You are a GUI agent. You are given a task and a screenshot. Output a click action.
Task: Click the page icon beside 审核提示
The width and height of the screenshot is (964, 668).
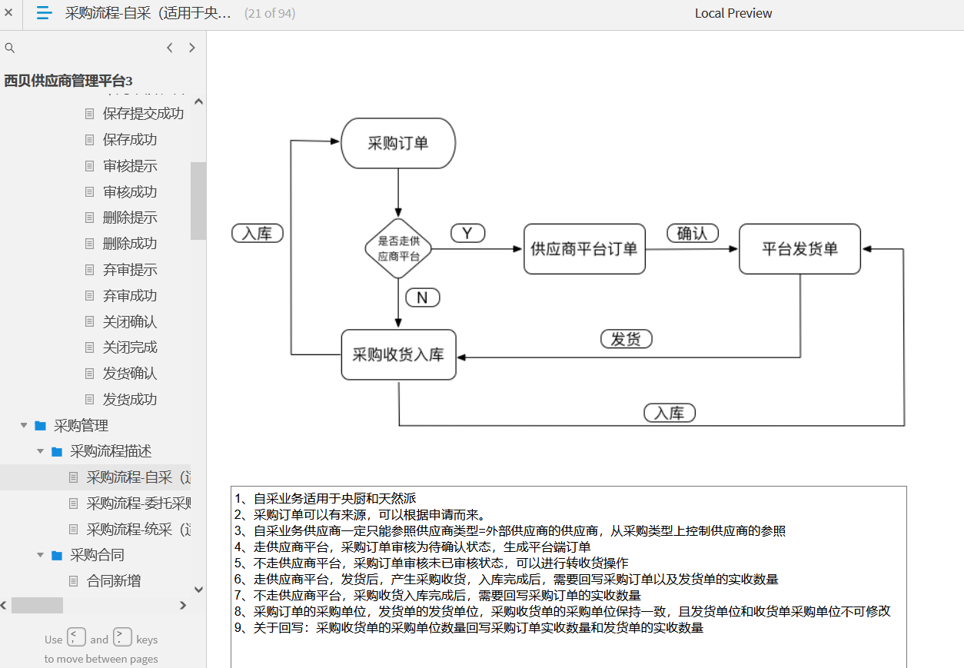tap(90, 166)
